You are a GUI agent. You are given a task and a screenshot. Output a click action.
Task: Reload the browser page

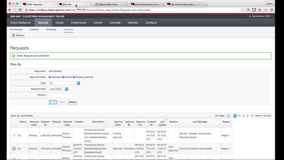pos(20,10)
